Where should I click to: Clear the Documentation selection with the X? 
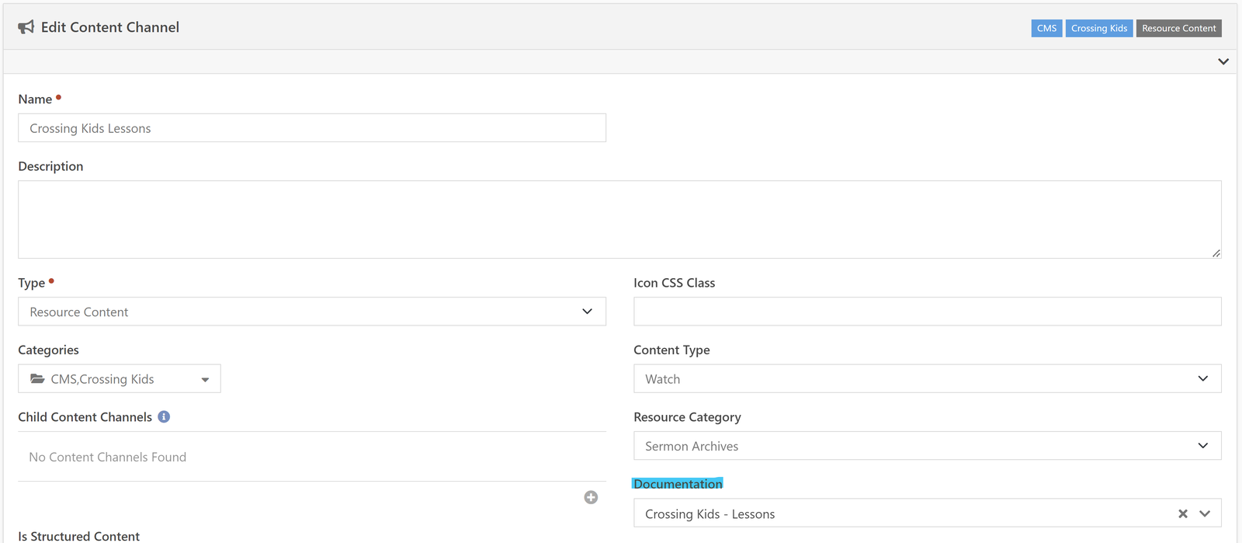click(x=1183, y=513)
